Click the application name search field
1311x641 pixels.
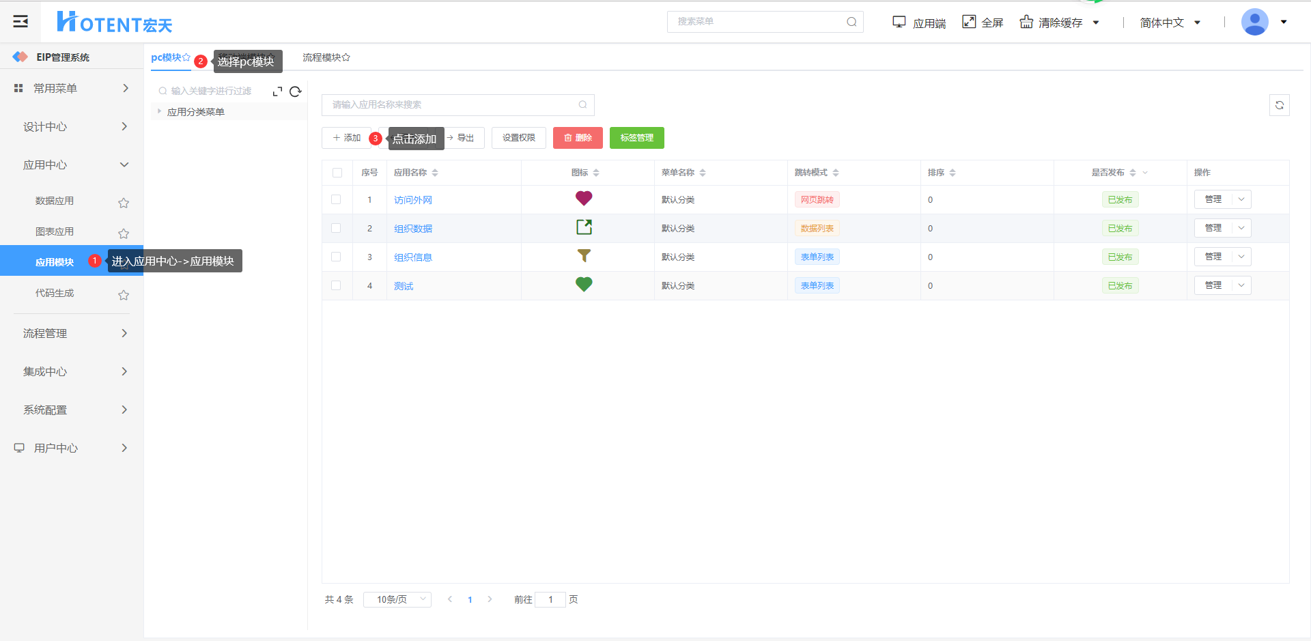coord(451,104)
